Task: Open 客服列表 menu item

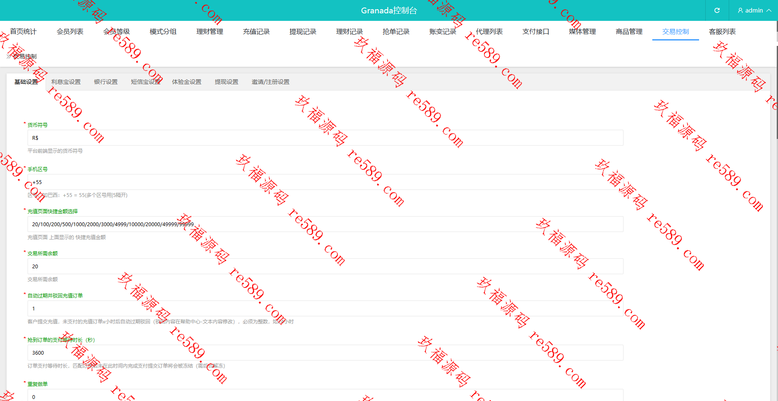Action: coord(722,31)
